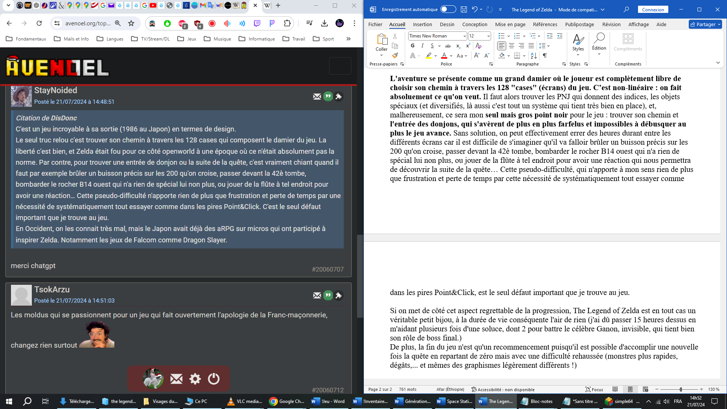Open Windows Start menu on the taskbar

pos(9,401)
